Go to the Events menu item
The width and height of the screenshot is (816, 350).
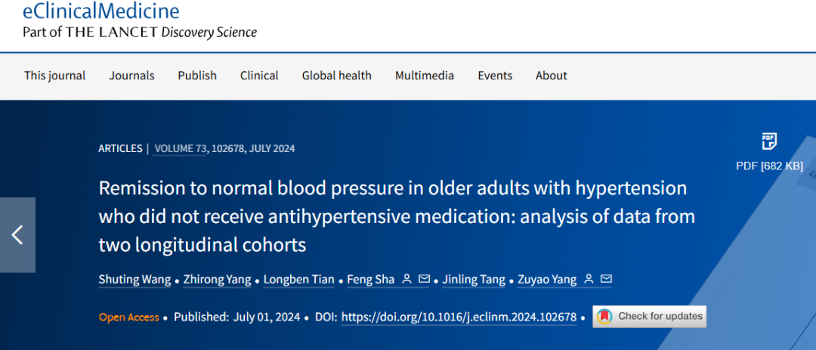tap(495, 76)
